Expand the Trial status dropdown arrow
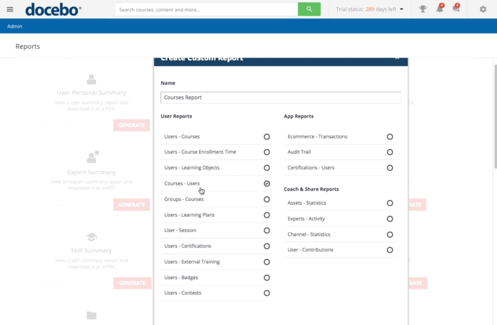The image size is (497, 325). (x=402, y=9)
